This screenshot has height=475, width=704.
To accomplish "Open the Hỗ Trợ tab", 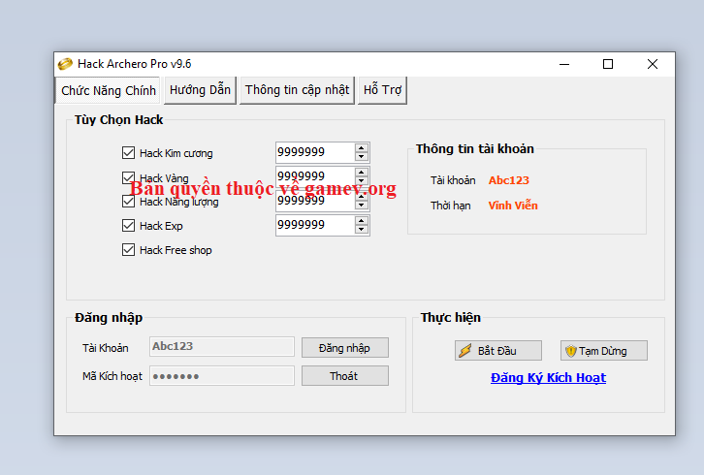I will click(x=382, y=90).
